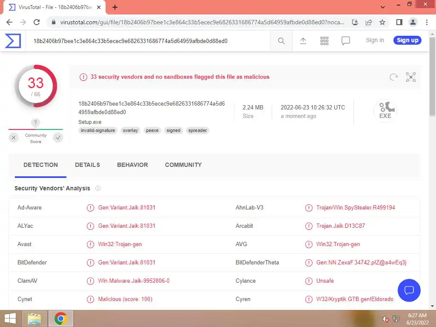Click the Avast result Win32:Trojan-gen

pyautogui.click(x=120, y=244)
